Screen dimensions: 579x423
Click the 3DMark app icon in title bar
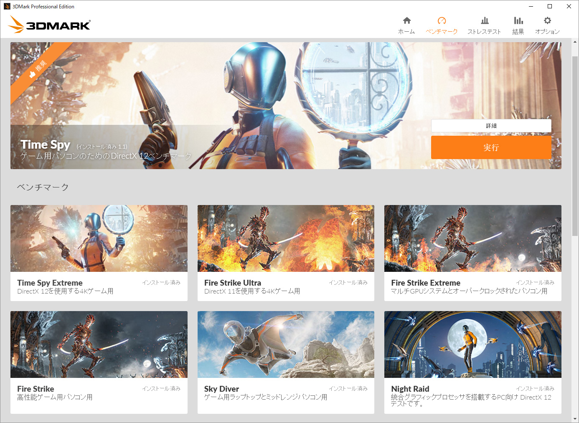click(7, 6)
